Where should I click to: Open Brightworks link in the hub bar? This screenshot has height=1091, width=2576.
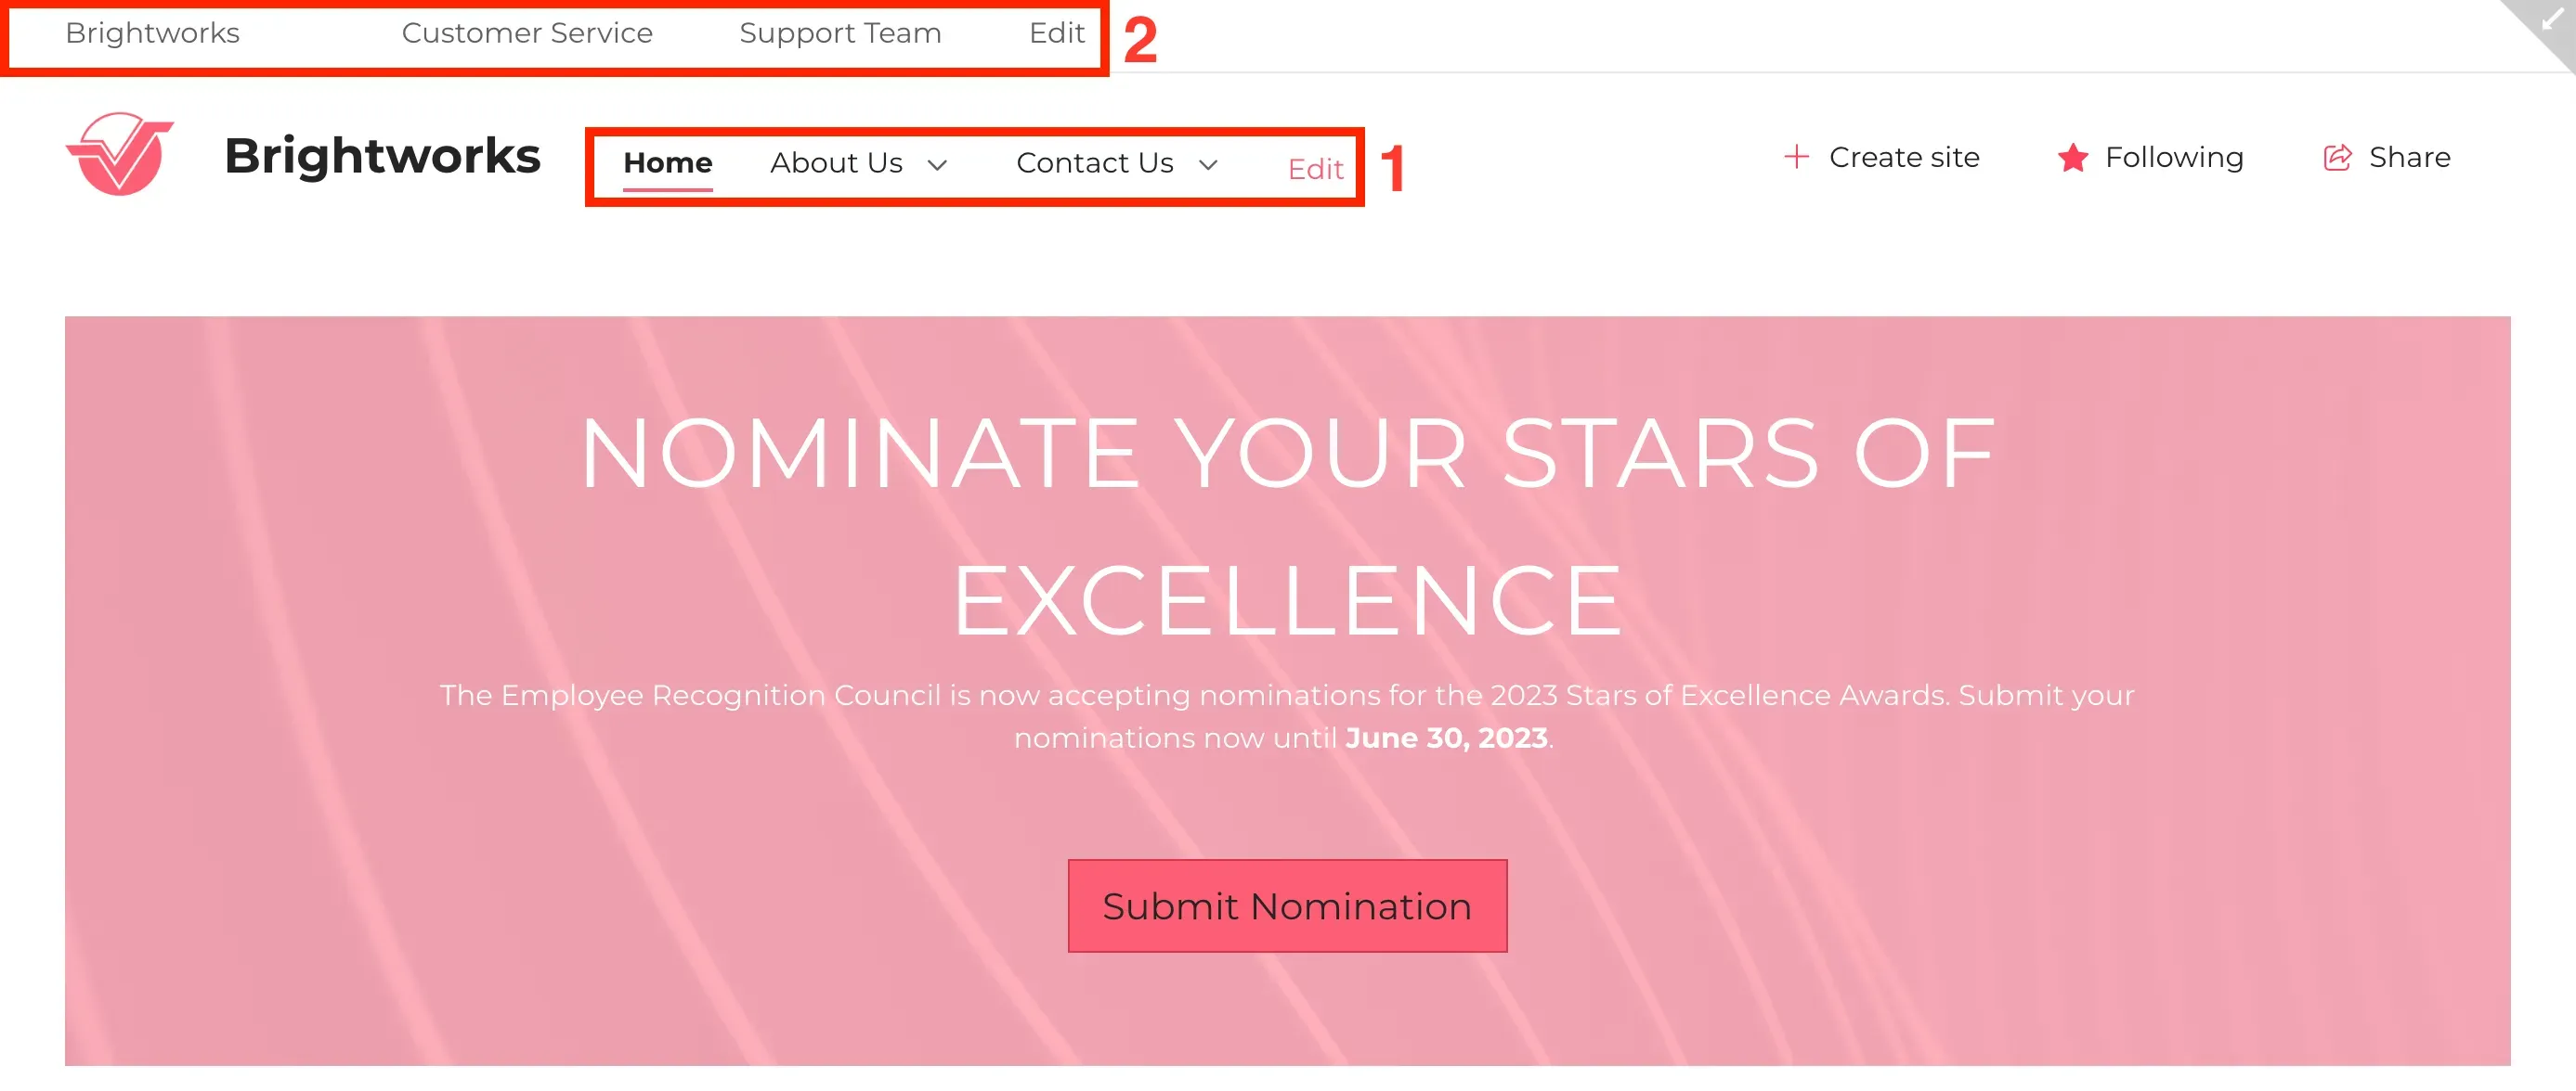tap(152, 33)
